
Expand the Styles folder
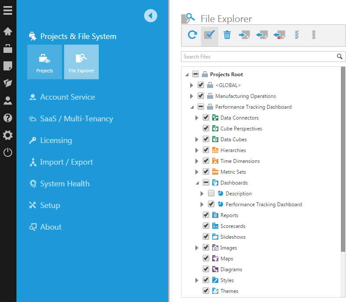(x=197, y=280)
